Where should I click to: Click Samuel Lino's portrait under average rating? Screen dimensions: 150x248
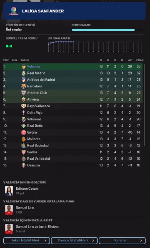[9, 210]
